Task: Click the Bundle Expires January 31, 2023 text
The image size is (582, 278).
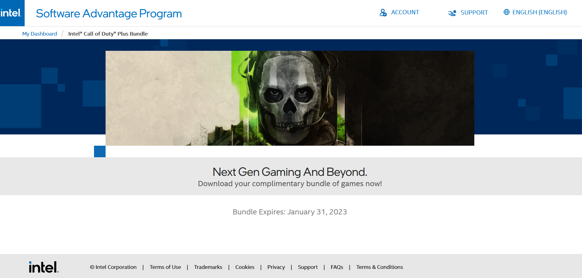Action: [290, 212]
